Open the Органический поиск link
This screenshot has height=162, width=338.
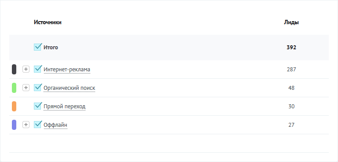click(69, 88)
